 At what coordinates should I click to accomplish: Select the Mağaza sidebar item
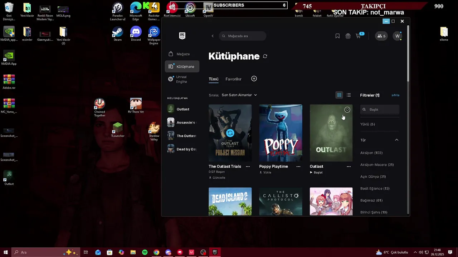(182, 54)
